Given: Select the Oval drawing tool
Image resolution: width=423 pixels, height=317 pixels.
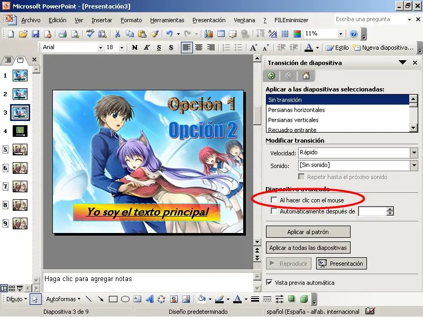Looking at the screenshot, I should point(125,299).
